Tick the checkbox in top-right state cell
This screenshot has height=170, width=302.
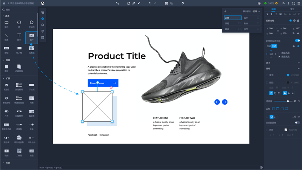point(258,18)
